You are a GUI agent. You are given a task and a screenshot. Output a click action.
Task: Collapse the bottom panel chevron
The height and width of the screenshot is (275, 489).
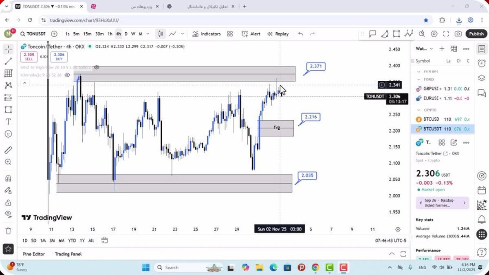click(392, 254)
